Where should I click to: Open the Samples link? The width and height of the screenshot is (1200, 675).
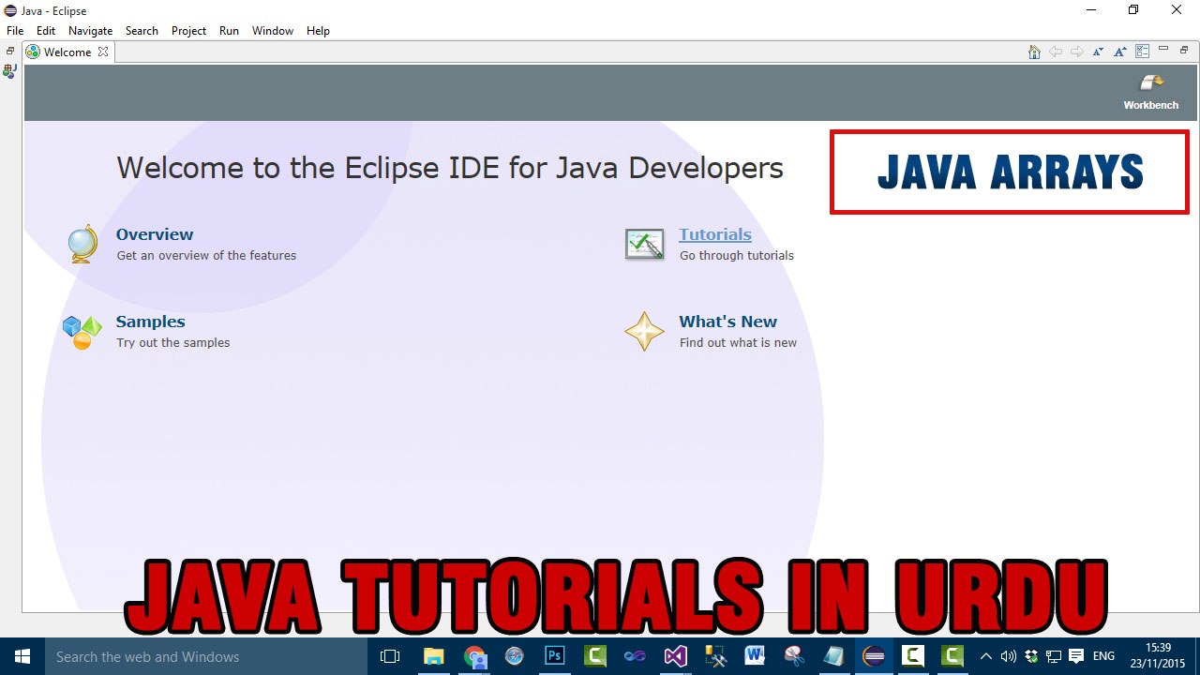150,322
